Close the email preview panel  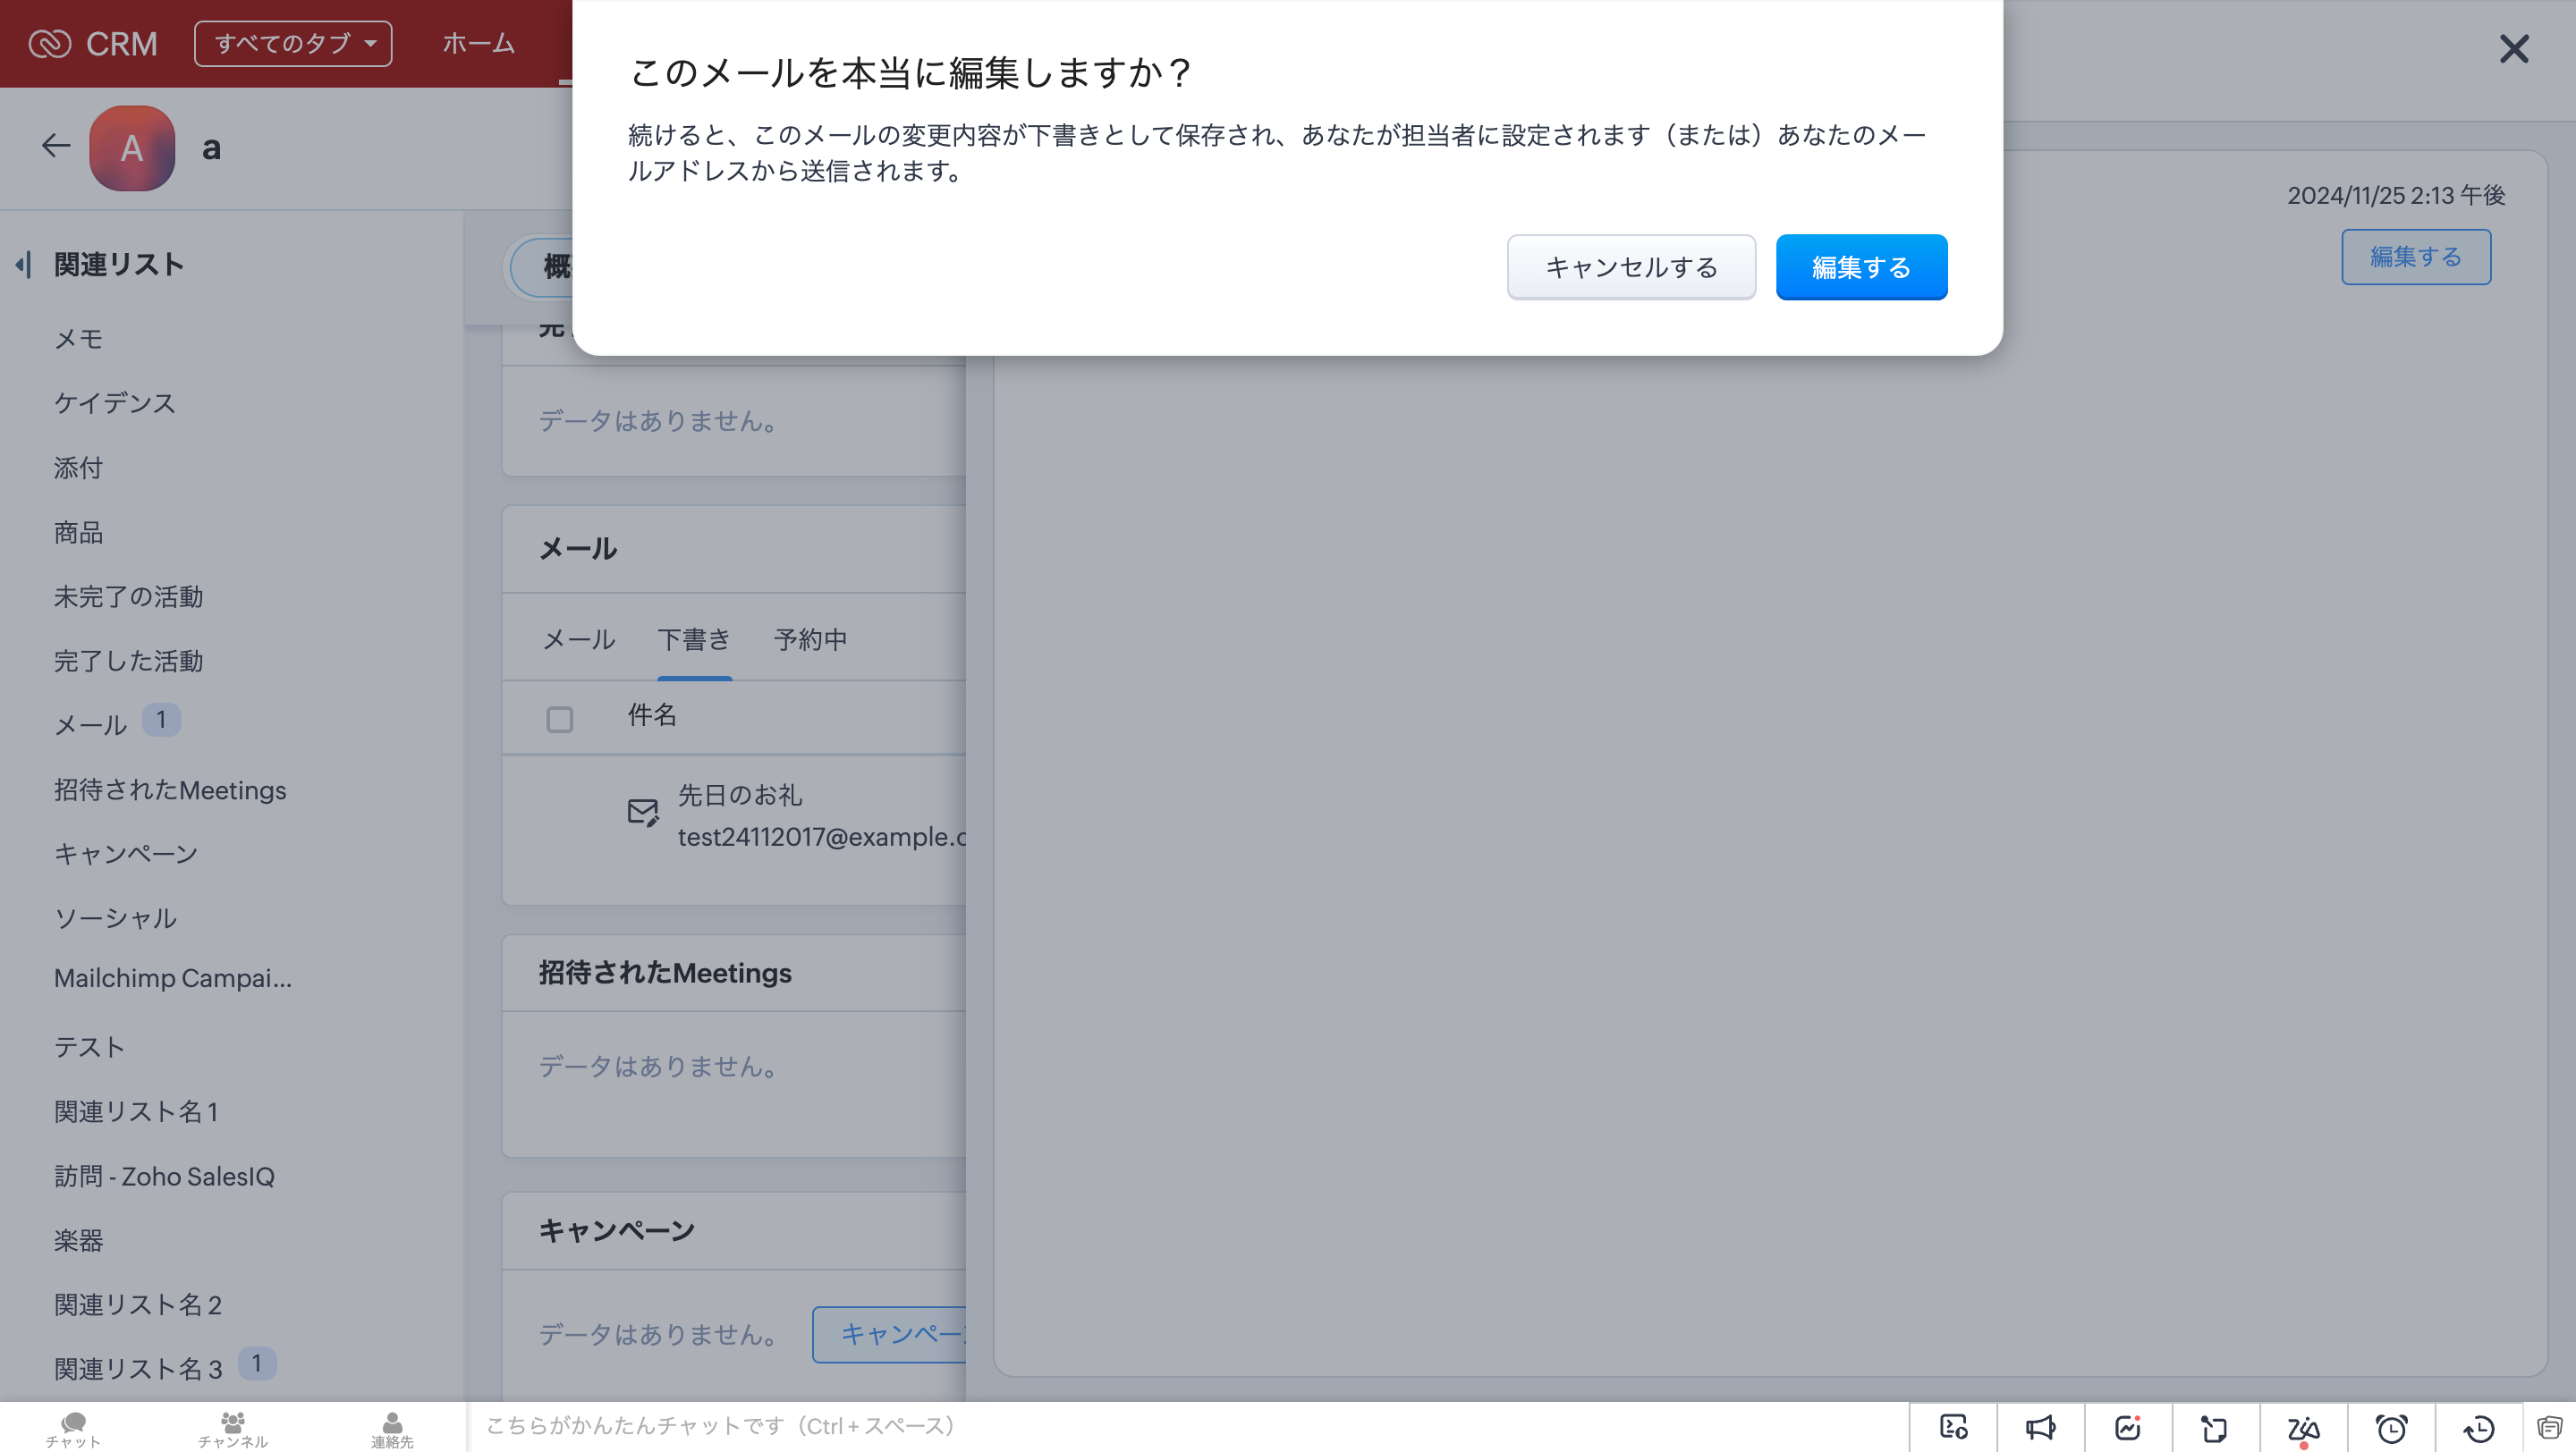coord(2513,49)
